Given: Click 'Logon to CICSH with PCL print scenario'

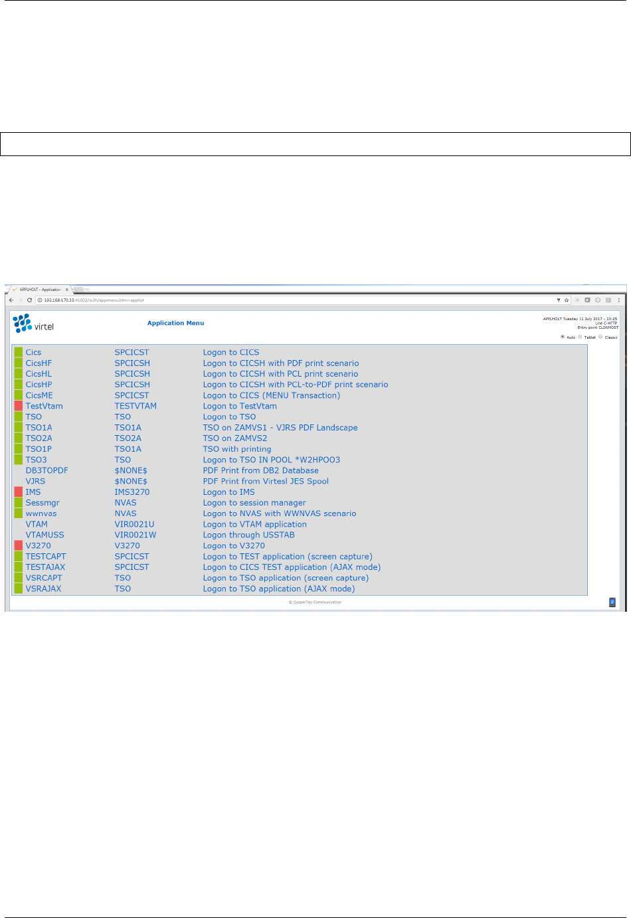Looking at the screenshot, I should pos(280,374).
